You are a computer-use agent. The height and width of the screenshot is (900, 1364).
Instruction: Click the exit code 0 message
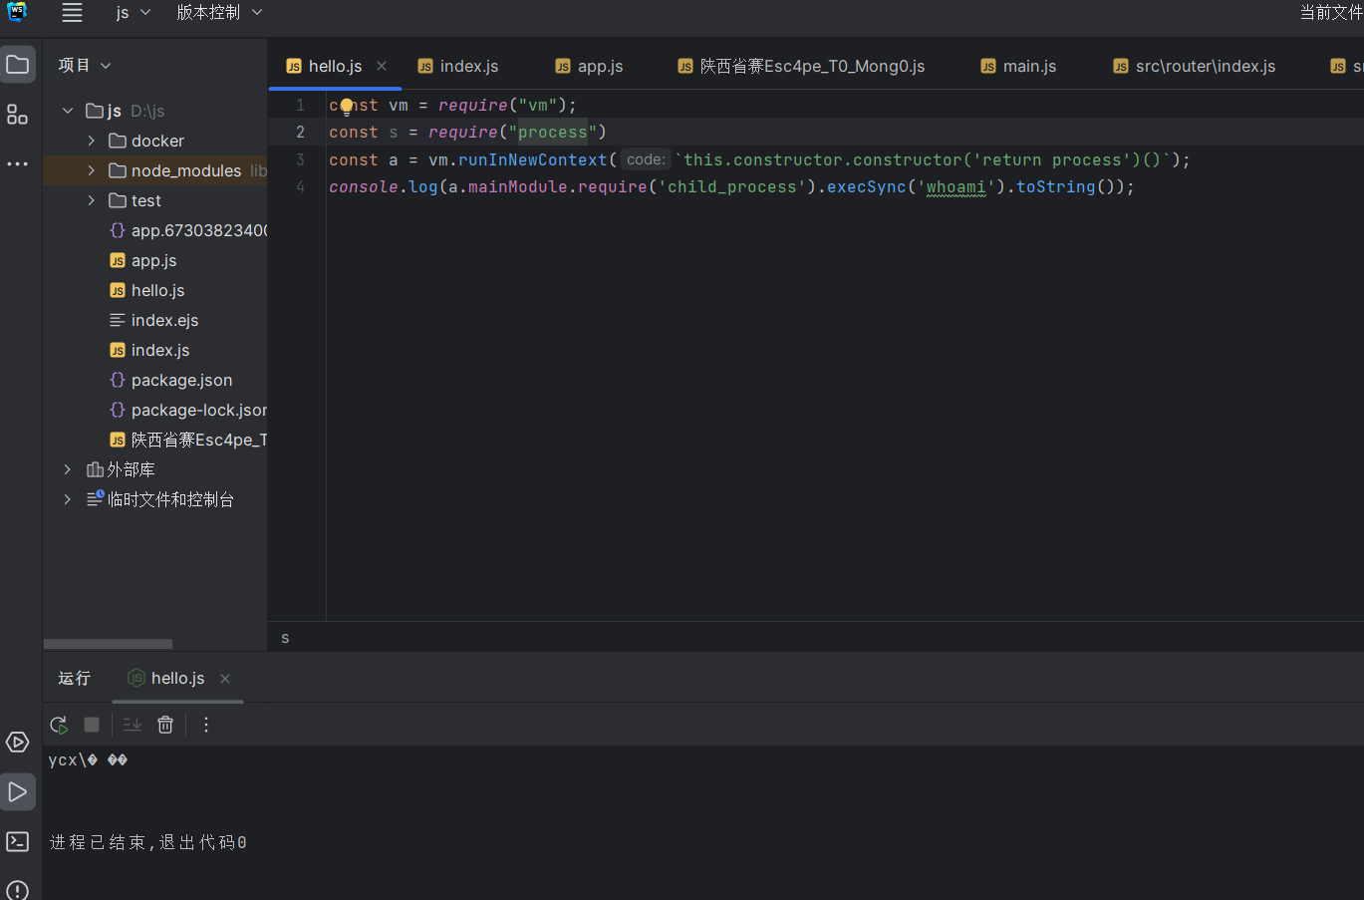[x=148, y=842]
